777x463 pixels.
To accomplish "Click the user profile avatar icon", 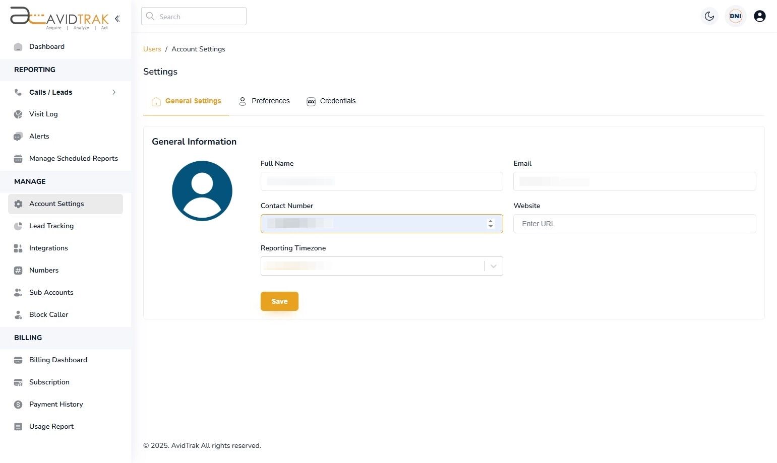I will [x=760, y=16].
